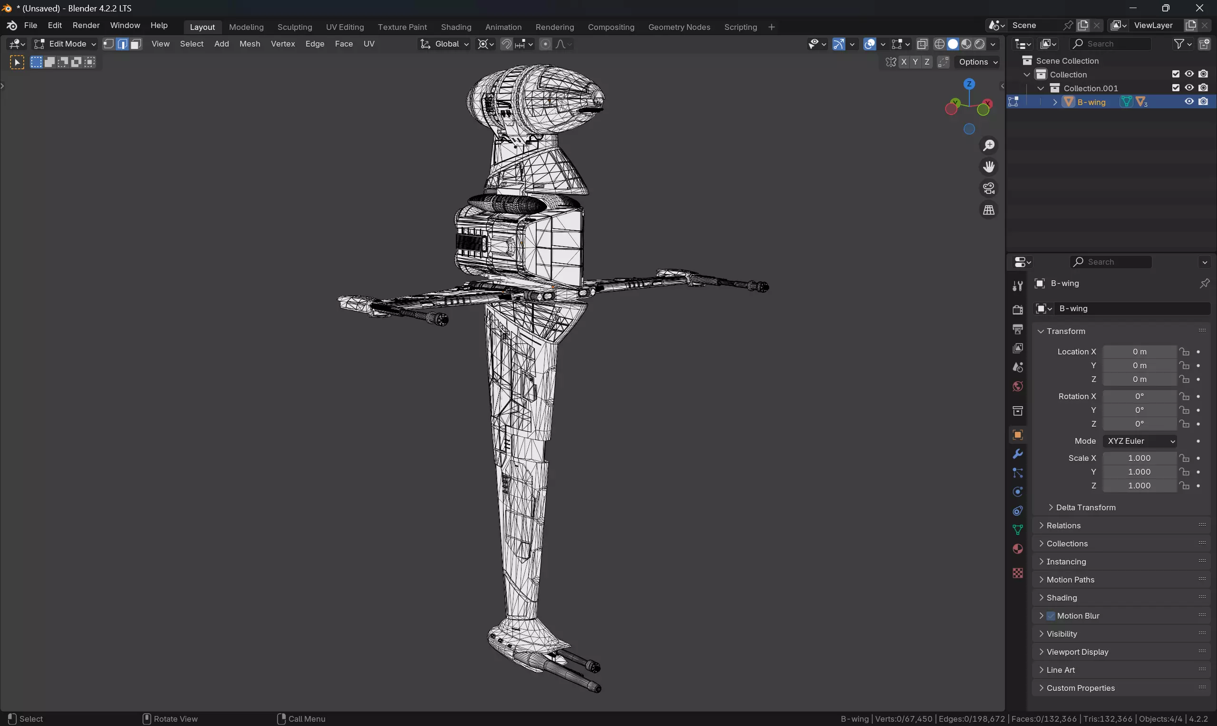Image resolution: width=1217 pixels, height=726 pixels.
Task: Click new scene button
Action: (1083, 26)
